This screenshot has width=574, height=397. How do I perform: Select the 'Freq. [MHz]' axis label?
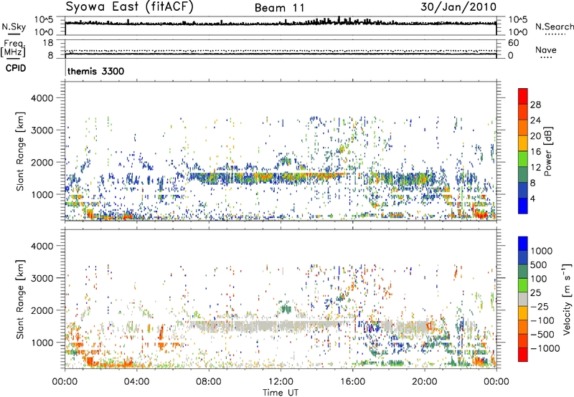pos(13,48)
